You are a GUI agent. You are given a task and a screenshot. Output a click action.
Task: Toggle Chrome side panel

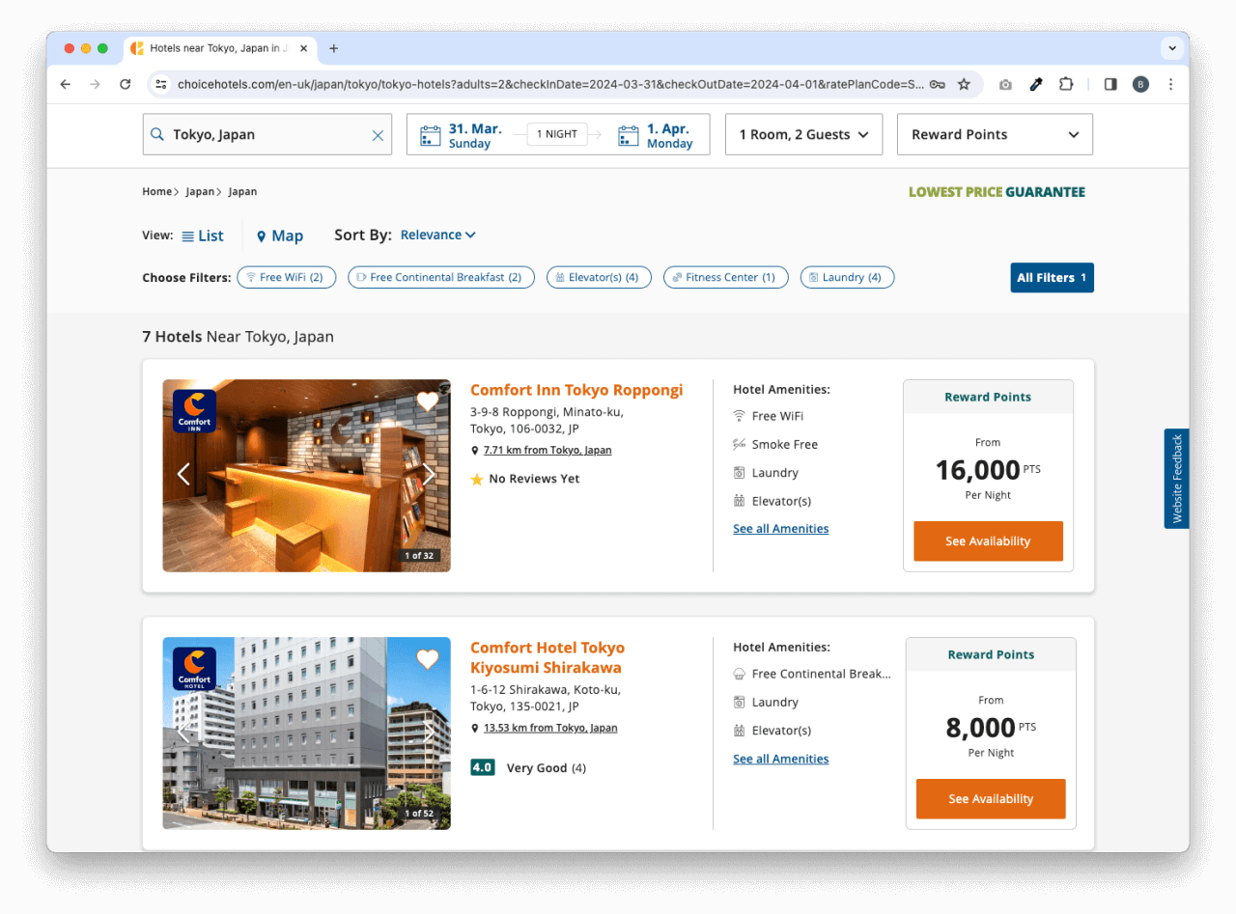pyautogui.click(x=1110, y=84)
